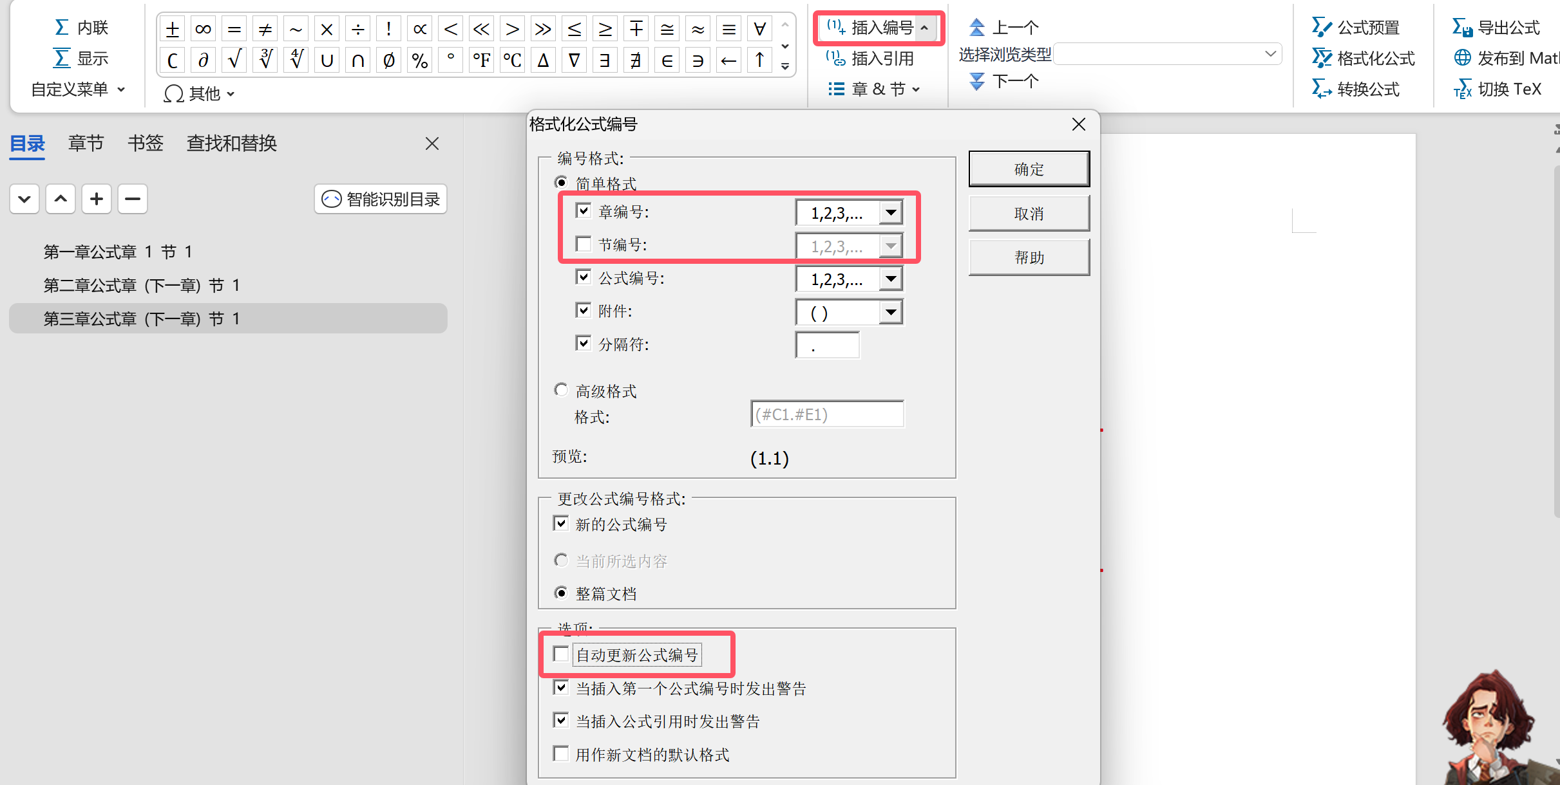1560x785 pixels.
Task: Switch to the 书签 tab
Action: [x=146, y=143]
